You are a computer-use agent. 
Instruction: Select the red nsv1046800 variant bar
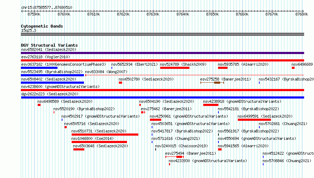[x=99, y=142]
